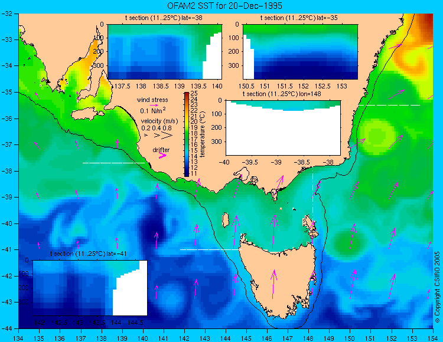Click the 'drifter' legend label
Viewport: 443px width, 342px height.
(161, 150)
